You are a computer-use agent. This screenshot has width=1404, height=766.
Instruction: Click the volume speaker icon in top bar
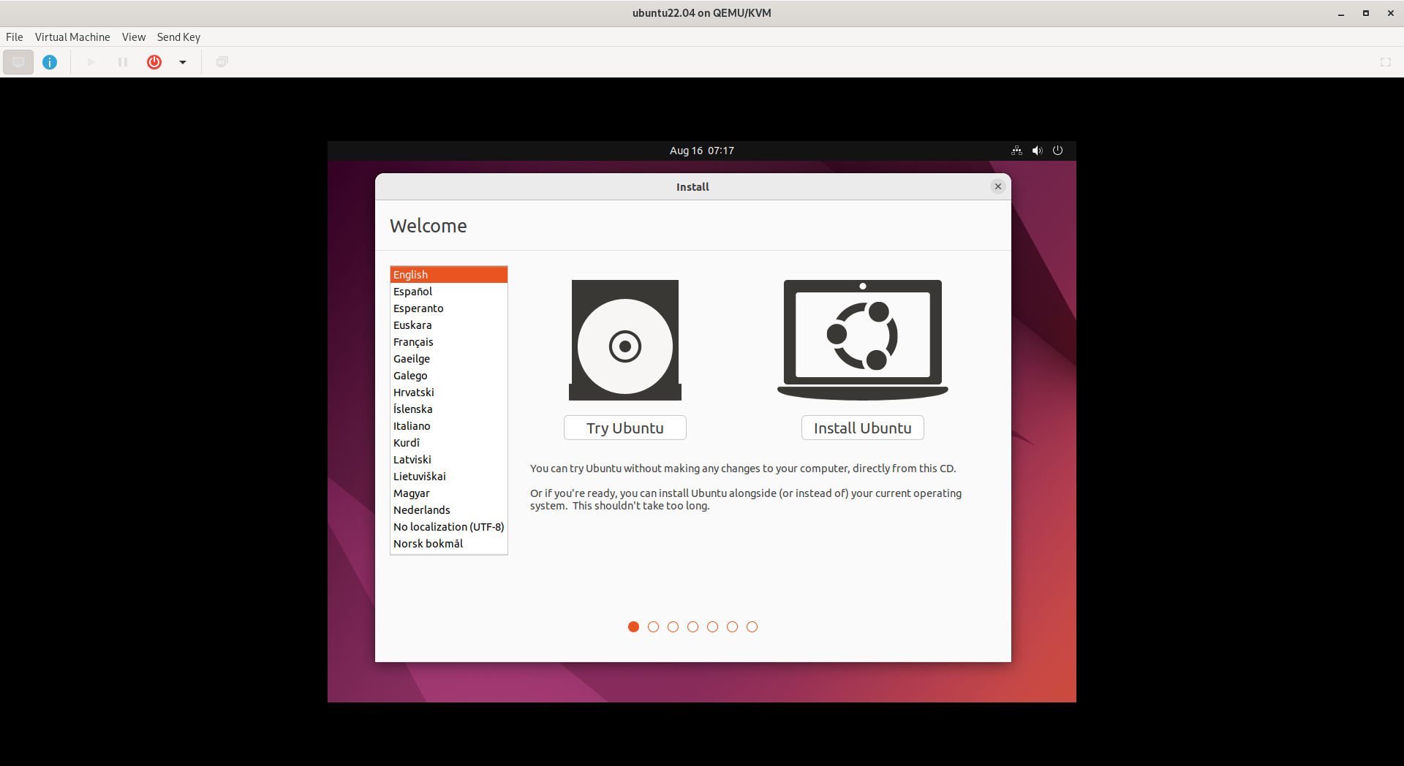[1037, 151]
